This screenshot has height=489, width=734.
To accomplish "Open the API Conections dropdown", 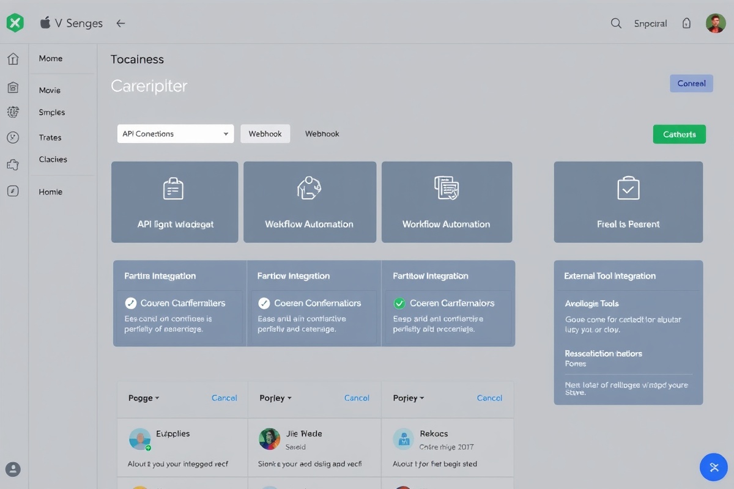I will click(x=175, y=133).
